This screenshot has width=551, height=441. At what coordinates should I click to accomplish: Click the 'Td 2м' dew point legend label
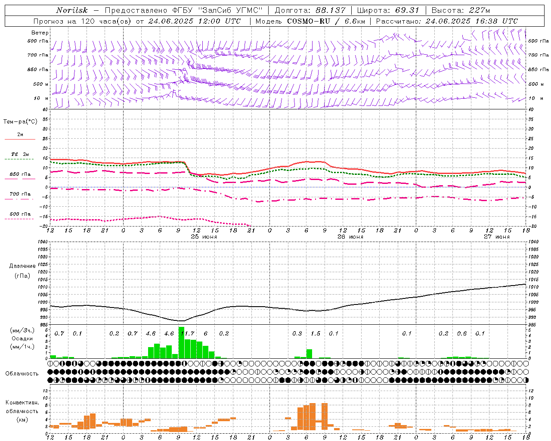click(x=20, y=154)
